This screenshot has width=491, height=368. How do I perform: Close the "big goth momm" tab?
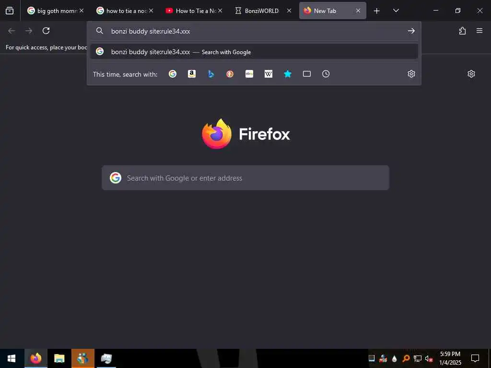pos(82,11)
